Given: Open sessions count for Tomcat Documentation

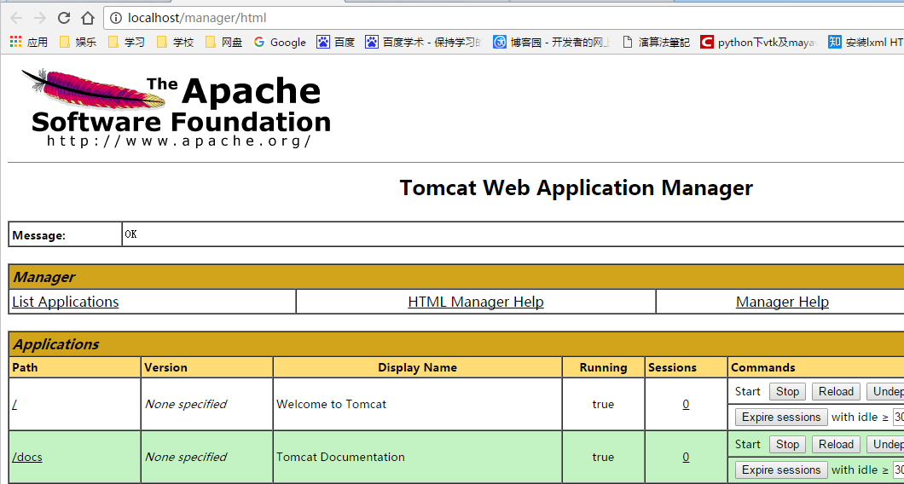Looking at the screenshot, I should (686, 457).
